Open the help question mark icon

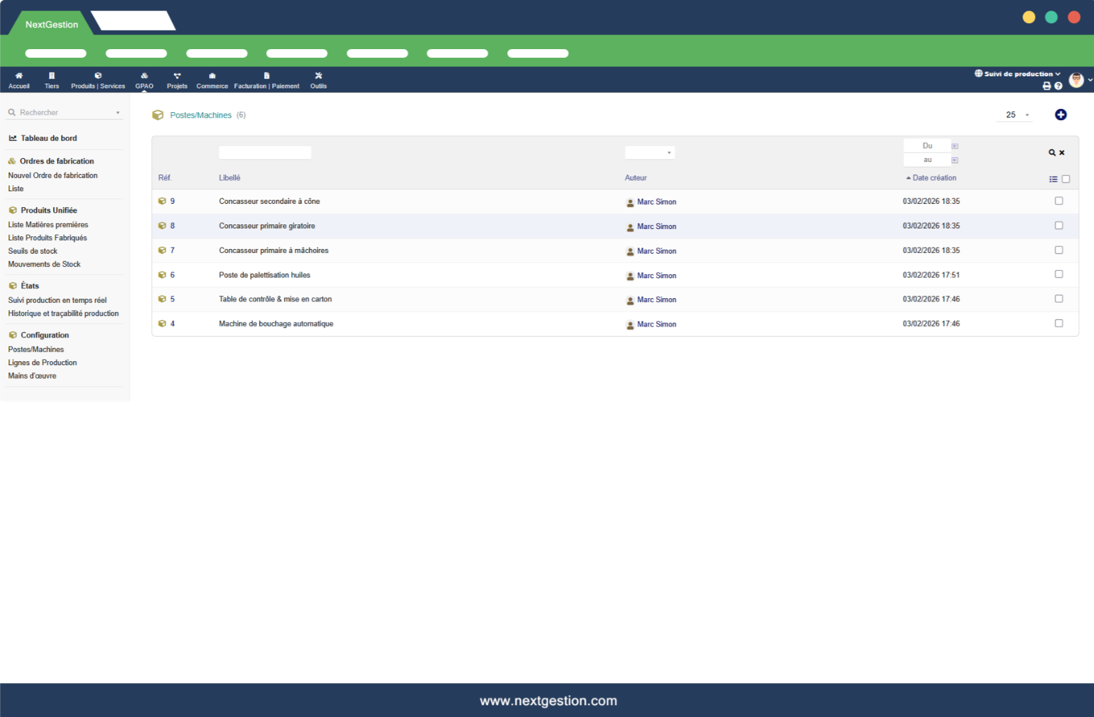1058,86
